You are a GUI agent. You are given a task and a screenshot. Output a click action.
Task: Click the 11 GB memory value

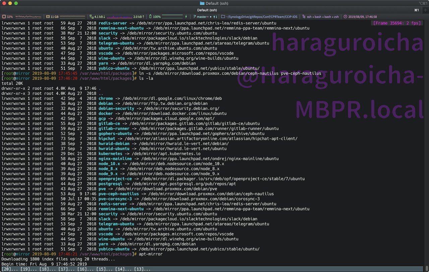[x=55, y=17]
